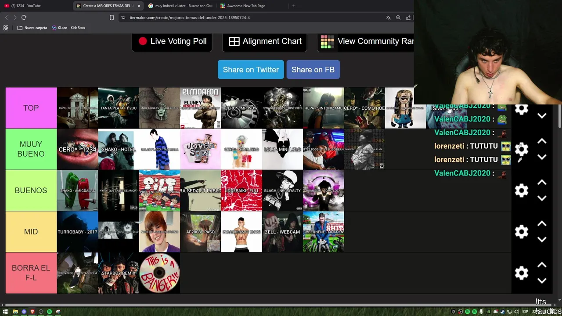The height and width of the screenshot is (316, 562).
Task: Move the TOP tier down with arrow
Action: click(542, 116)
